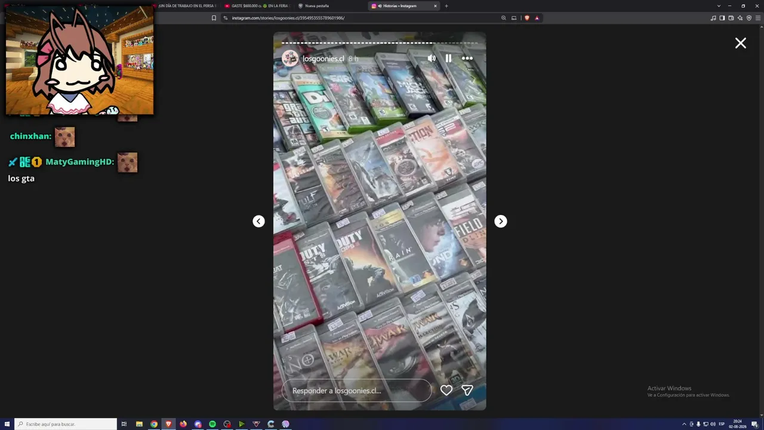Open the Brave Shields lion icon
Viewport: 764px width, 430px height.
[x=526, y=18]
